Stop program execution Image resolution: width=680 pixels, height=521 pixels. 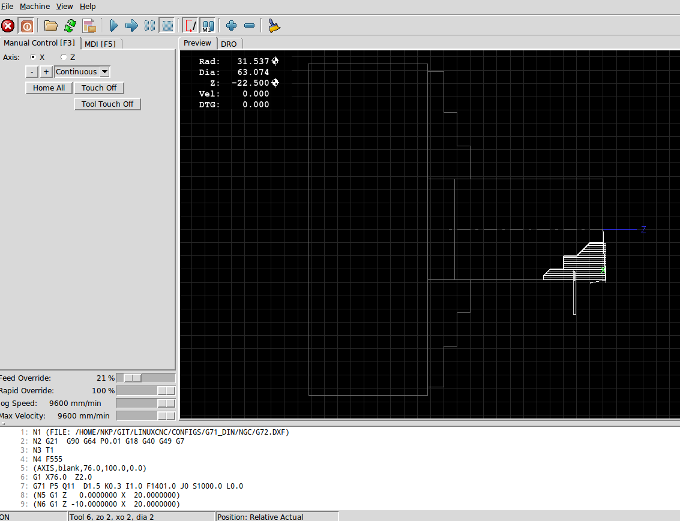pos(167,26)
